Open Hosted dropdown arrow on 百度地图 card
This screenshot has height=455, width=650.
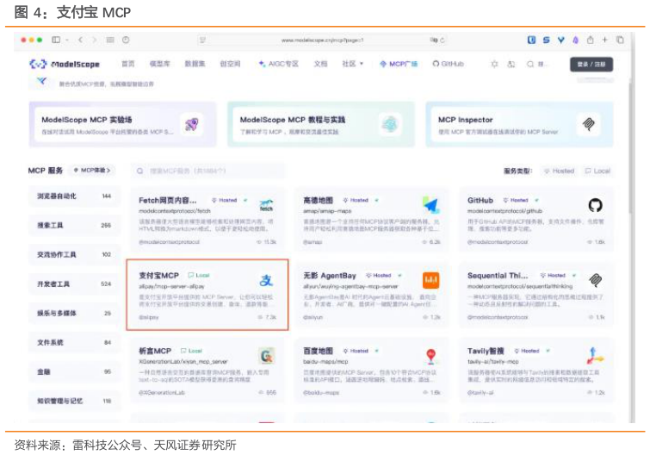point(377,351)
